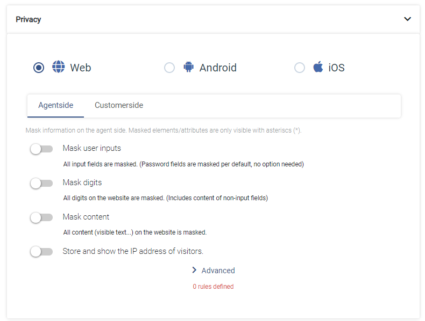This screenshot has height=321, width=425.
Task: Click the Web globe icon
Action: pyautogui.click(x=58, y=67)
